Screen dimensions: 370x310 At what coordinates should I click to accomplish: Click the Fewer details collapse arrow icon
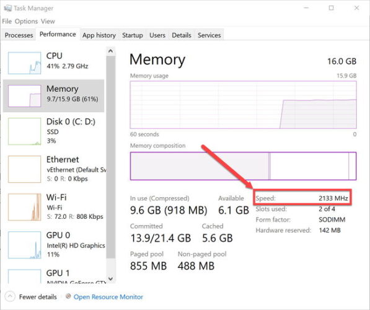pyautogui.click(x=10, y=296)
